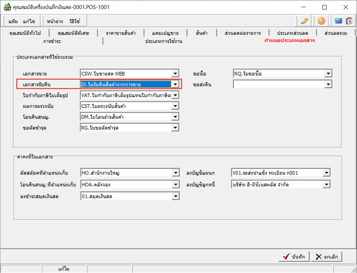This screenshot has width=357, height=273.
Task: Open the calendar icon in the toolbar
Action: pyautogui.click(x=349, y=21)
